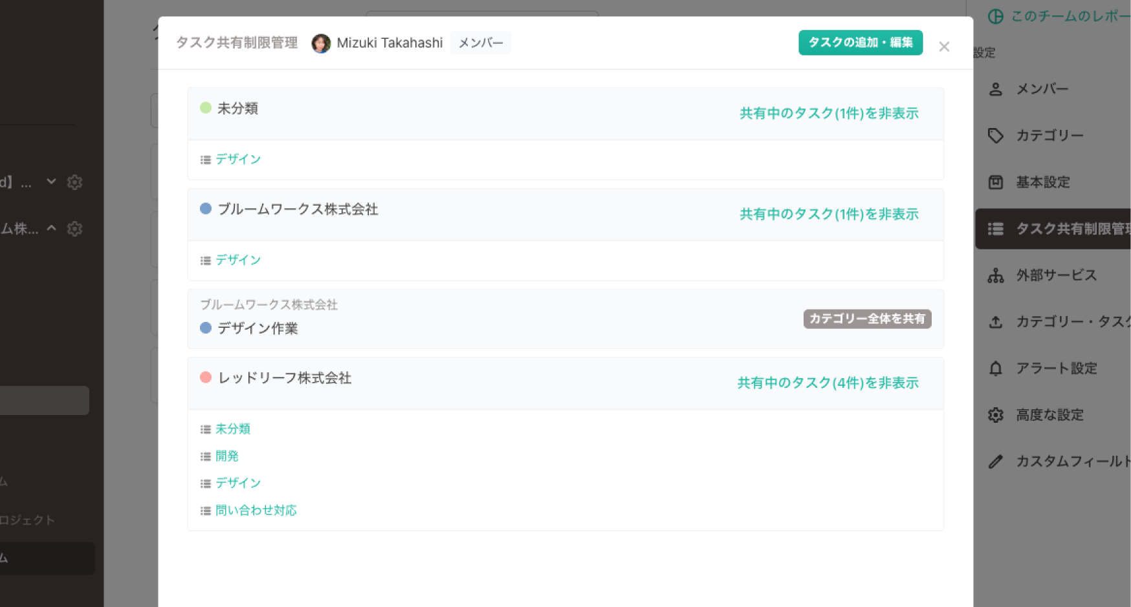The width and height of the screenshot is (1131, 607).
Task: Click Mizuki Takahashi's avatar picture
Action: click(321, 43)
